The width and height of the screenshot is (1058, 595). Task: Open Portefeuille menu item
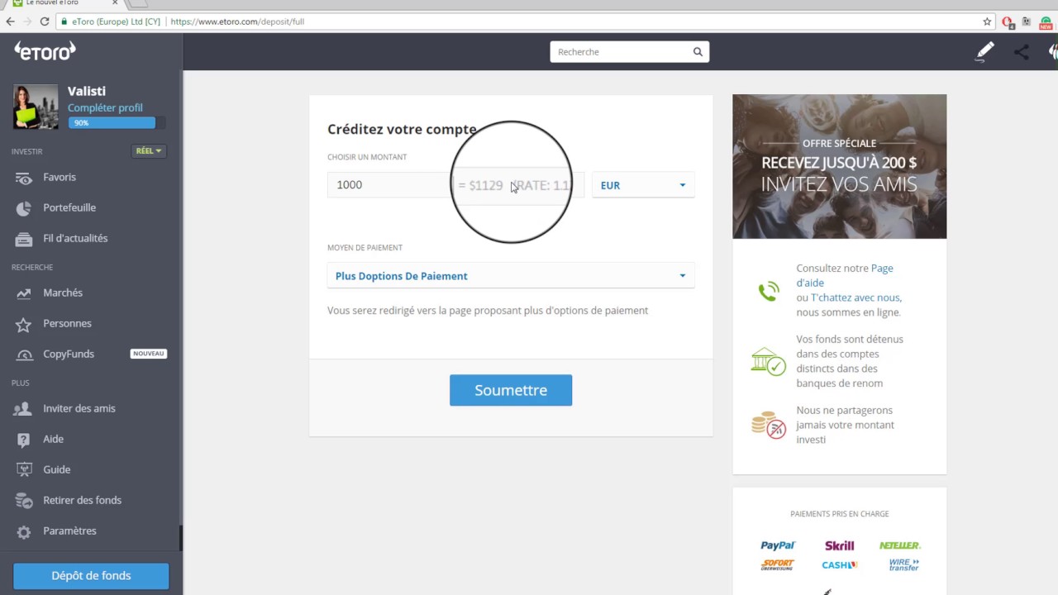tap(69, 207)
